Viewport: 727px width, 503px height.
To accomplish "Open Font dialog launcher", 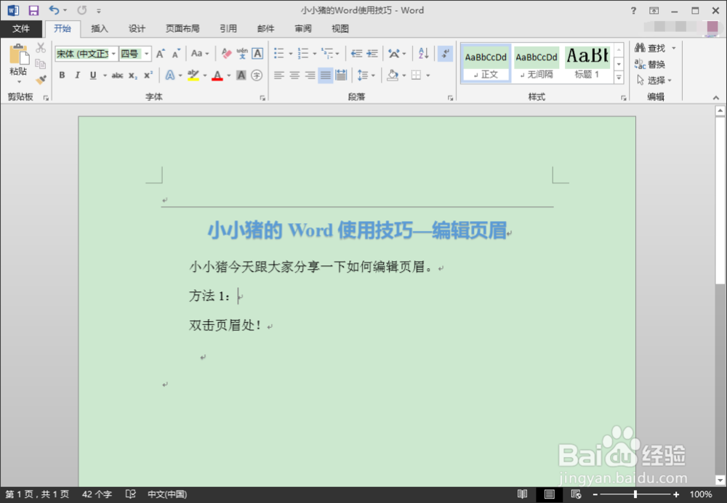I will point(262,98).
